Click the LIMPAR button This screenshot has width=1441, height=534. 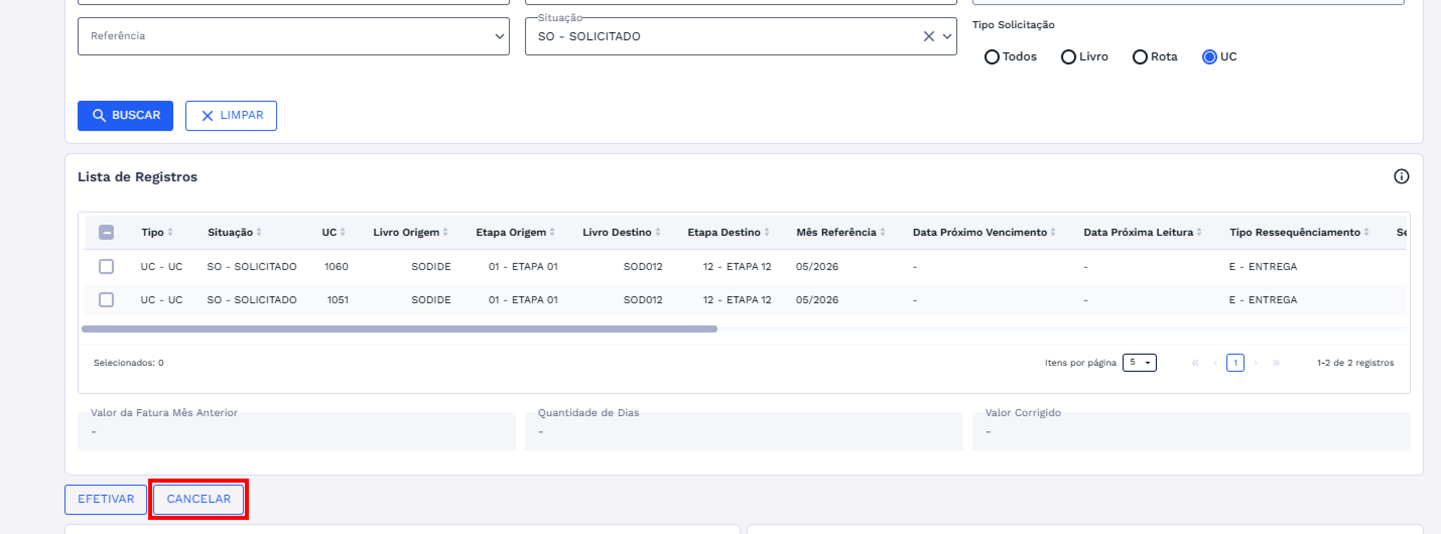[231, 116]
